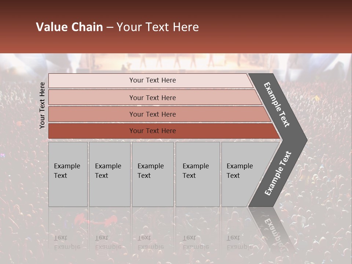Select "Your Text Here" in the slide title
This screenshot has height=264, width=352.
point(158,27)
